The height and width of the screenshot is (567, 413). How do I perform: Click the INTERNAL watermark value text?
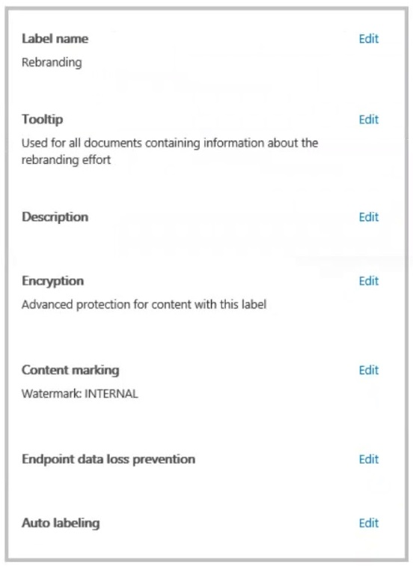pos(111,394)
